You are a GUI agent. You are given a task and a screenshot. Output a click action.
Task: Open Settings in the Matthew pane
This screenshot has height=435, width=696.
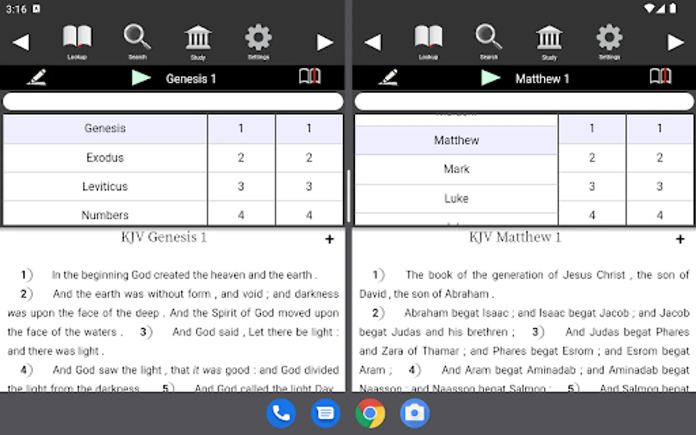pos(609,42)
